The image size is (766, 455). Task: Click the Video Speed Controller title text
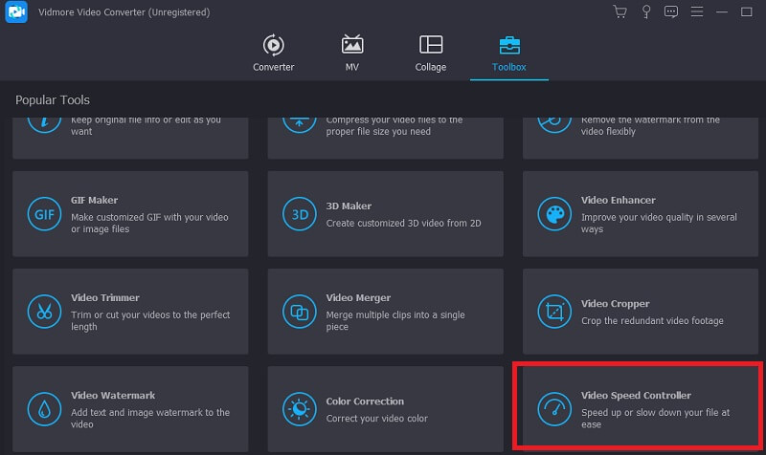[x=636, y=395]
